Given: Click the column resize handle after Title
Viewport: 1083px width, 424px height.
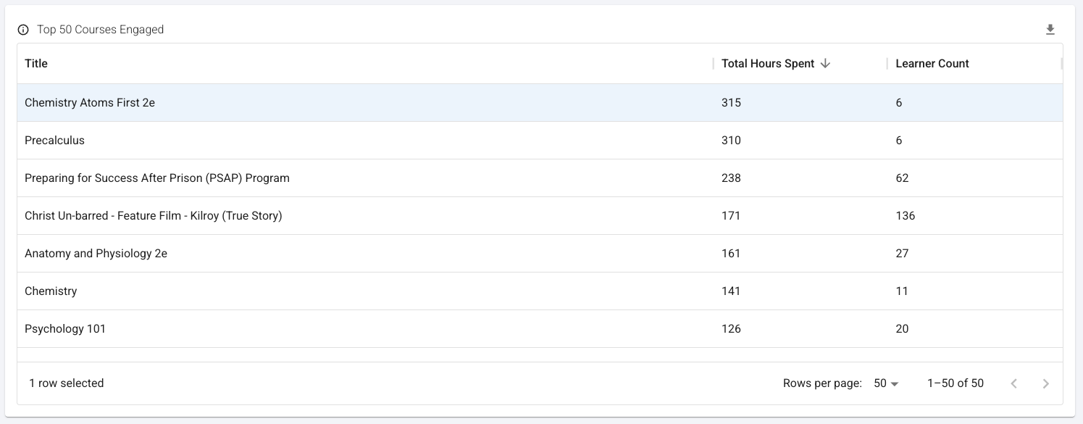Looking at the screenshot, I should point(714,64).
